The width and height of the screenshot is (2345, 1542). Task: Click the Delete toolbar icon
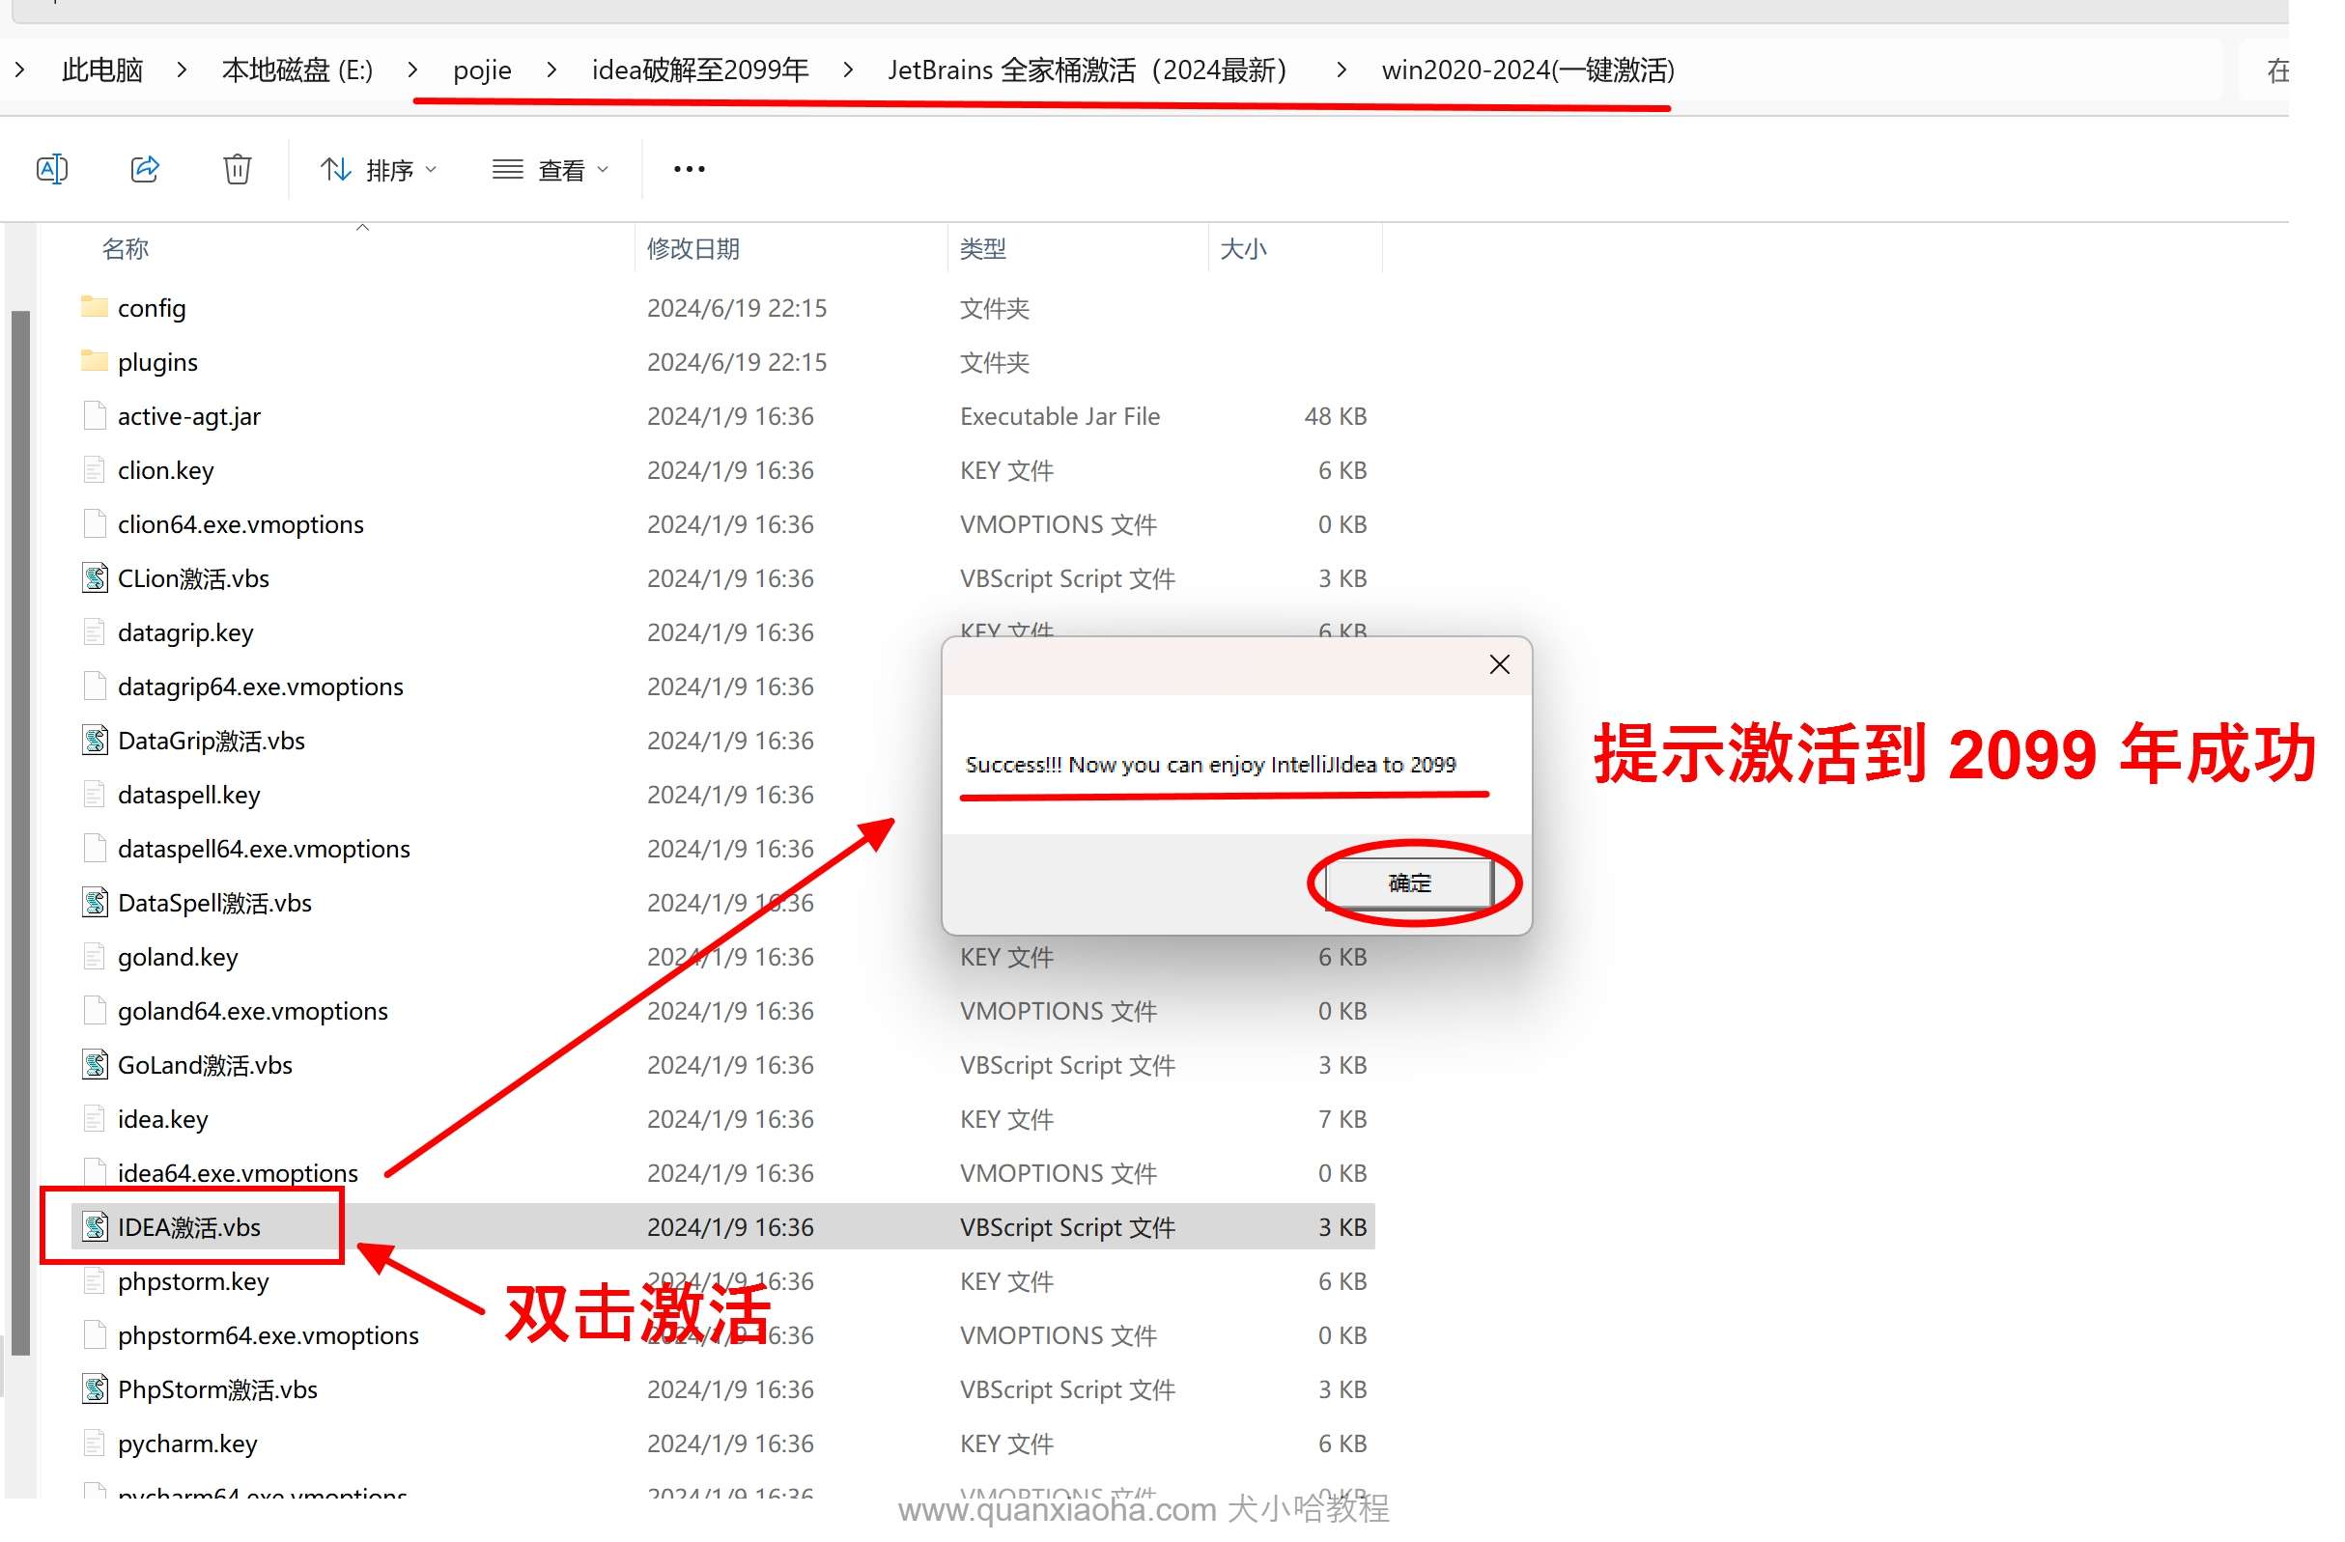(237, 168)
